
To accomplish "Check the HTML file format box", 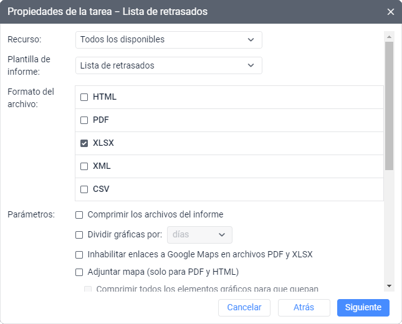I will 84,97.
